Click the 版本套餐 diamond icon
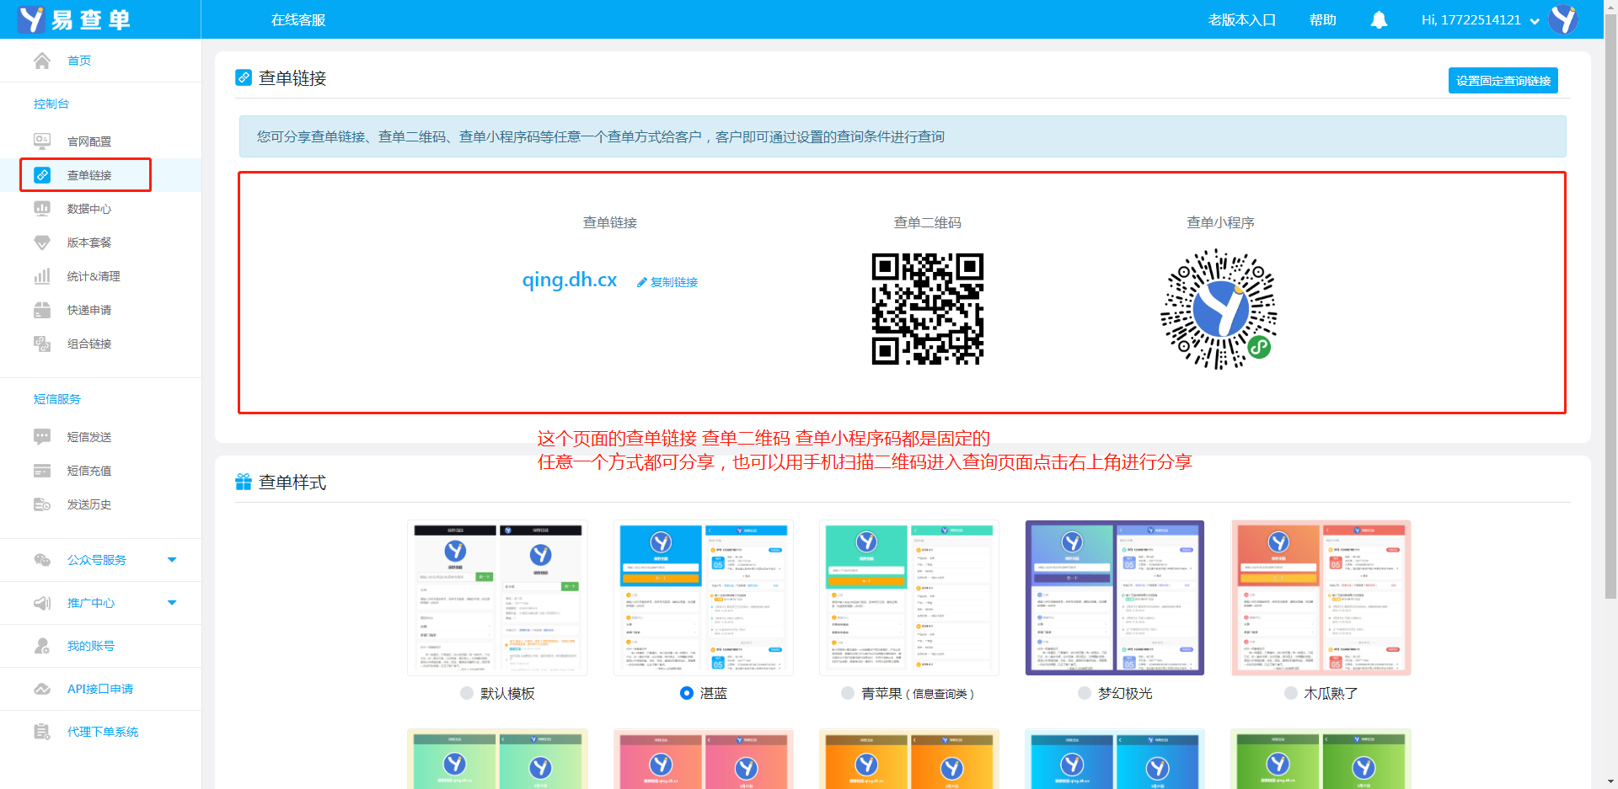This screenshot has width=1618, height=789. [42, 243]
